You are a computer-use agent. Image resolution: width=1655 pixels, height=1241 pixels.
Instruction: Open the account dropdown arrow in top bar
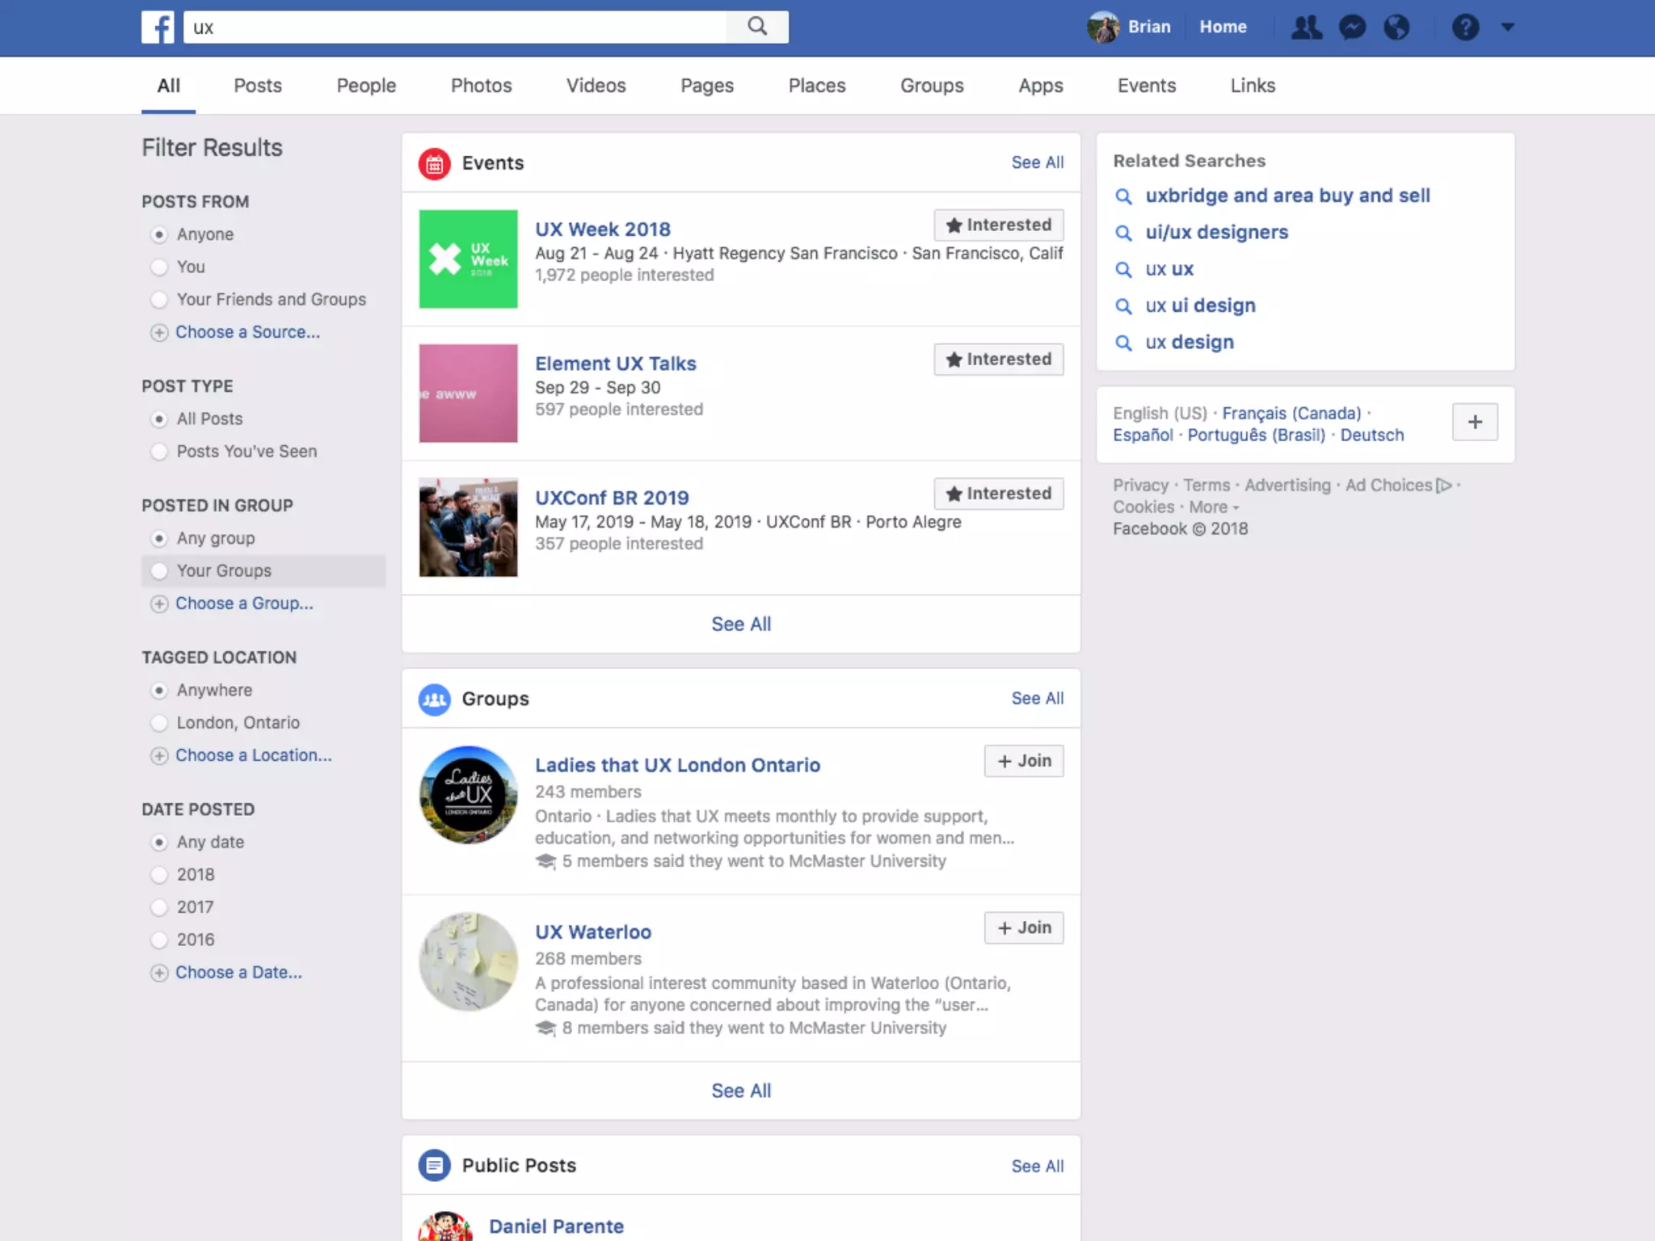1507,27
